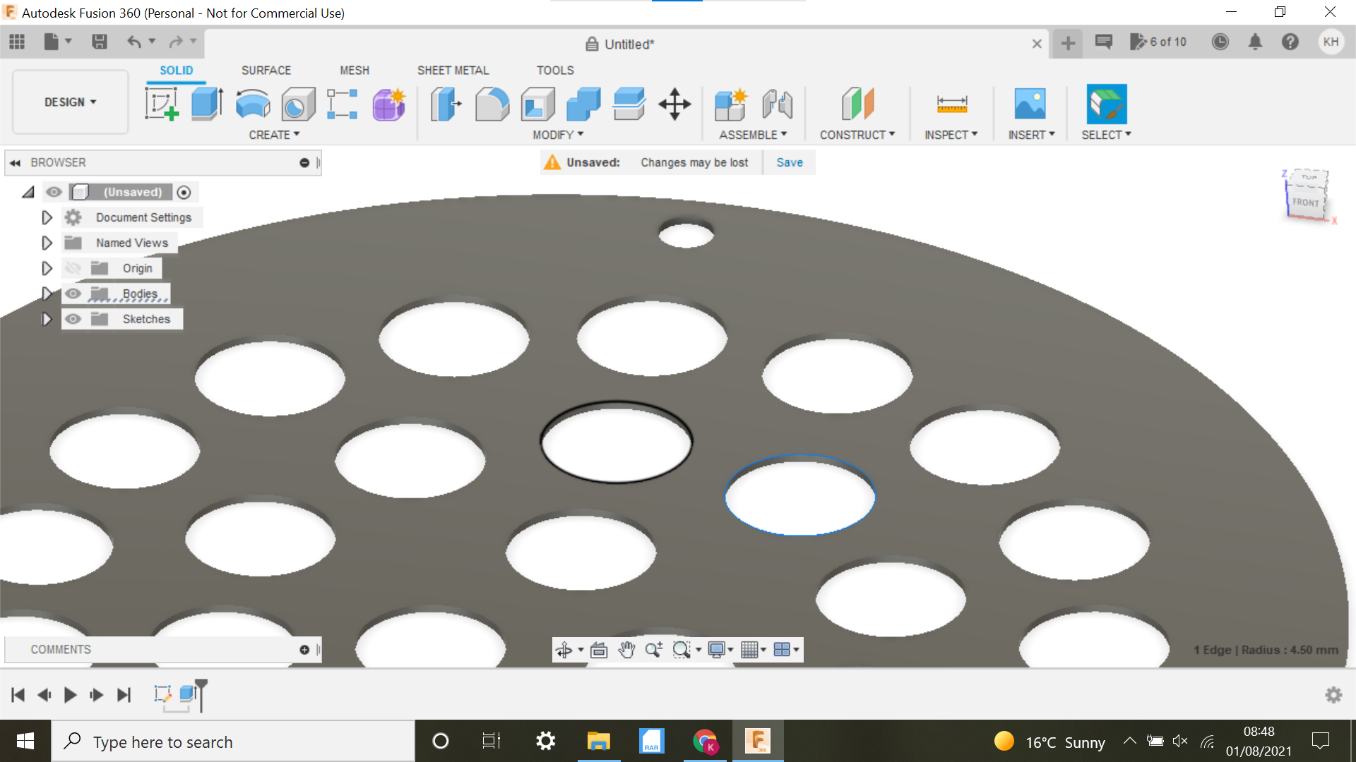This screenshot has width=1356, height=762.
Task: Expand the Bodies folder node
Action: 47,294
